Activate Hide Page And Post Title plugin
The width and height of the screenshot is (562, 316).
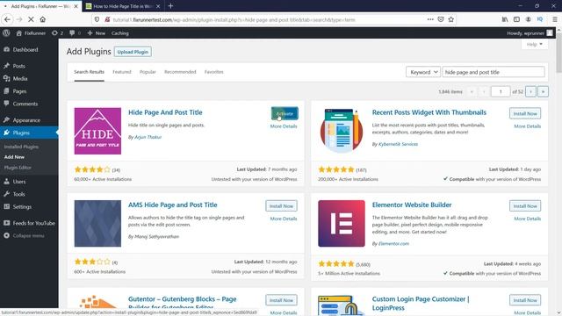tap(285, 113)
